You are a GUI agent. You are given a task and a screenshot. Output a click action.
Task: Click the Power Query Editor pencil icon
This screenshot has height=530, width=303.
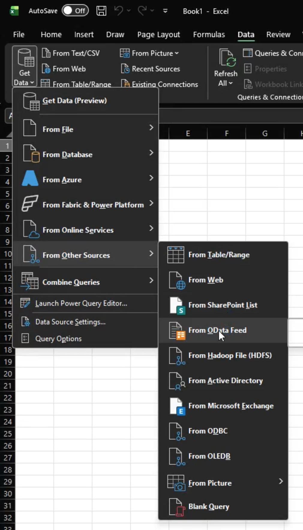click(x=25, y=303)
